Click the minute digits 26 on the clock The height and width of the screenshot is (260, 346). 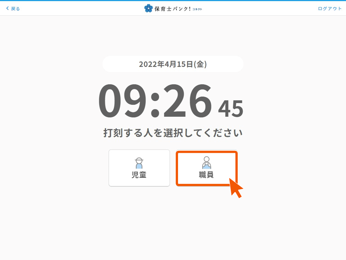coord(188,101)
